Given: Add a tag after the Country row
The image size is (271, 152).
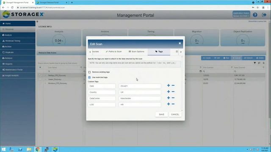Looking at the screenshot, I should (169, 92).
